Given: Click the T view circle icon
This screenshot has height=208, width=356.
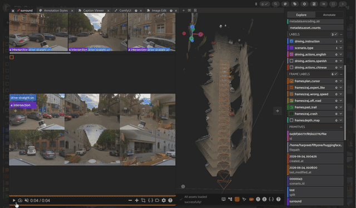Looking at the screenshot, I should [x=258, y=199].
